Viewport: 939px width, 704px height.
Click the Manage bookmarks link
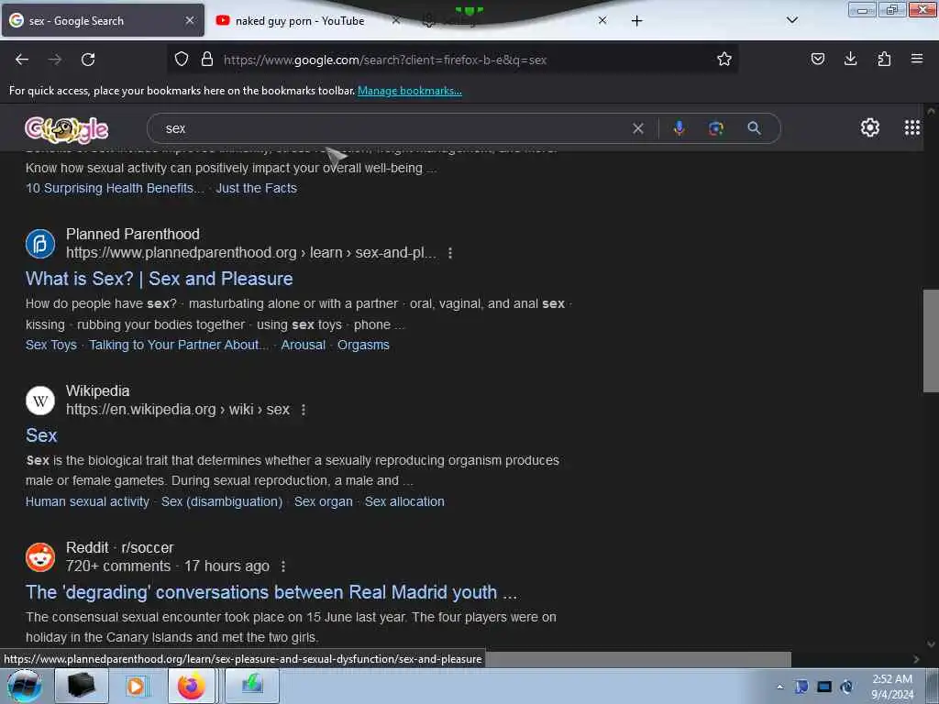pyautogui.click(x=410, y=91)
